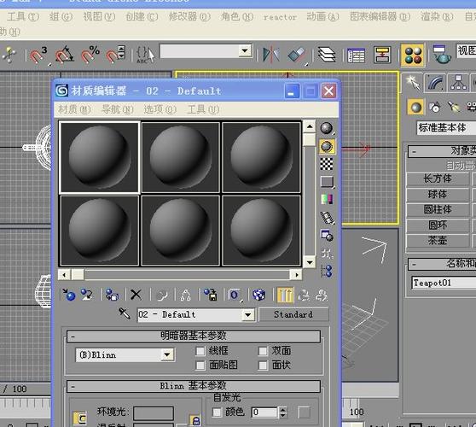Screen dimensions: 476x427
Task: Click the Standard material type button
Action: (293, 314)
